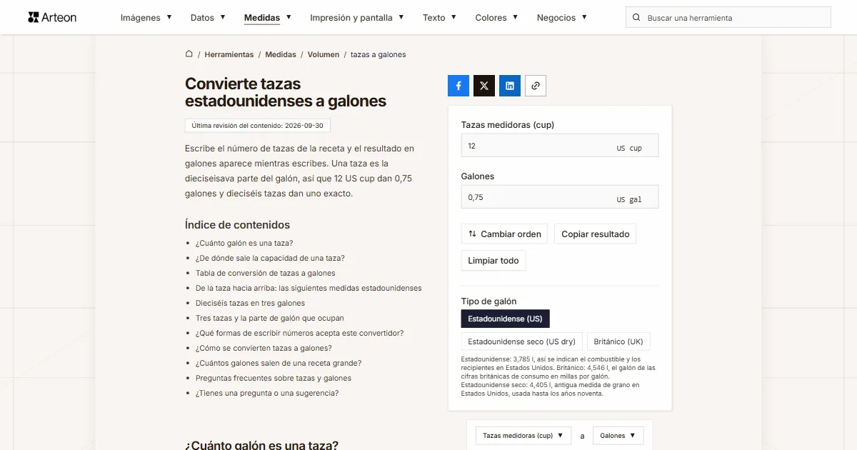Viewport: 857px width, 450px height.
Task: Jump to Tres tazas y la parte de galón
Action: click(270, 318)
